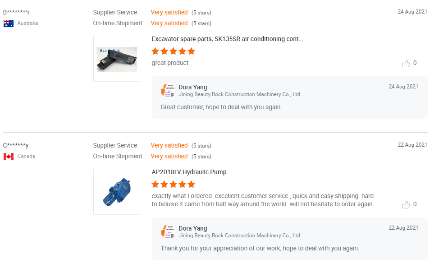Click thumbs-up on the Hydraulic Pump review
Screen dimensions: 439x268
(406, 205)
